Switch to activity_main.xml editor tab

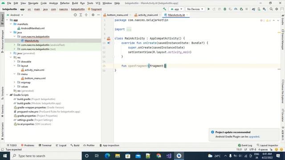[148, 15]
